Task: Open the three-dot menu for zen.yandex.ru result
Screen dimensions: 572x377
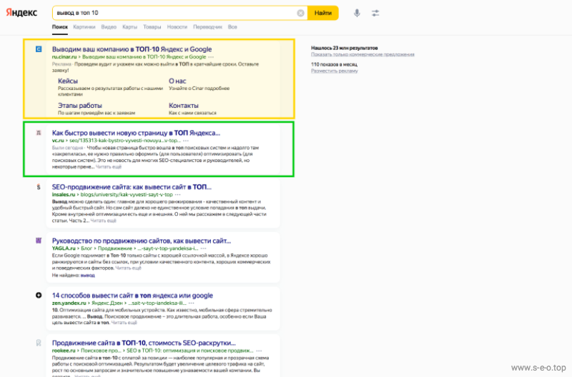Action: click(191, 303)
